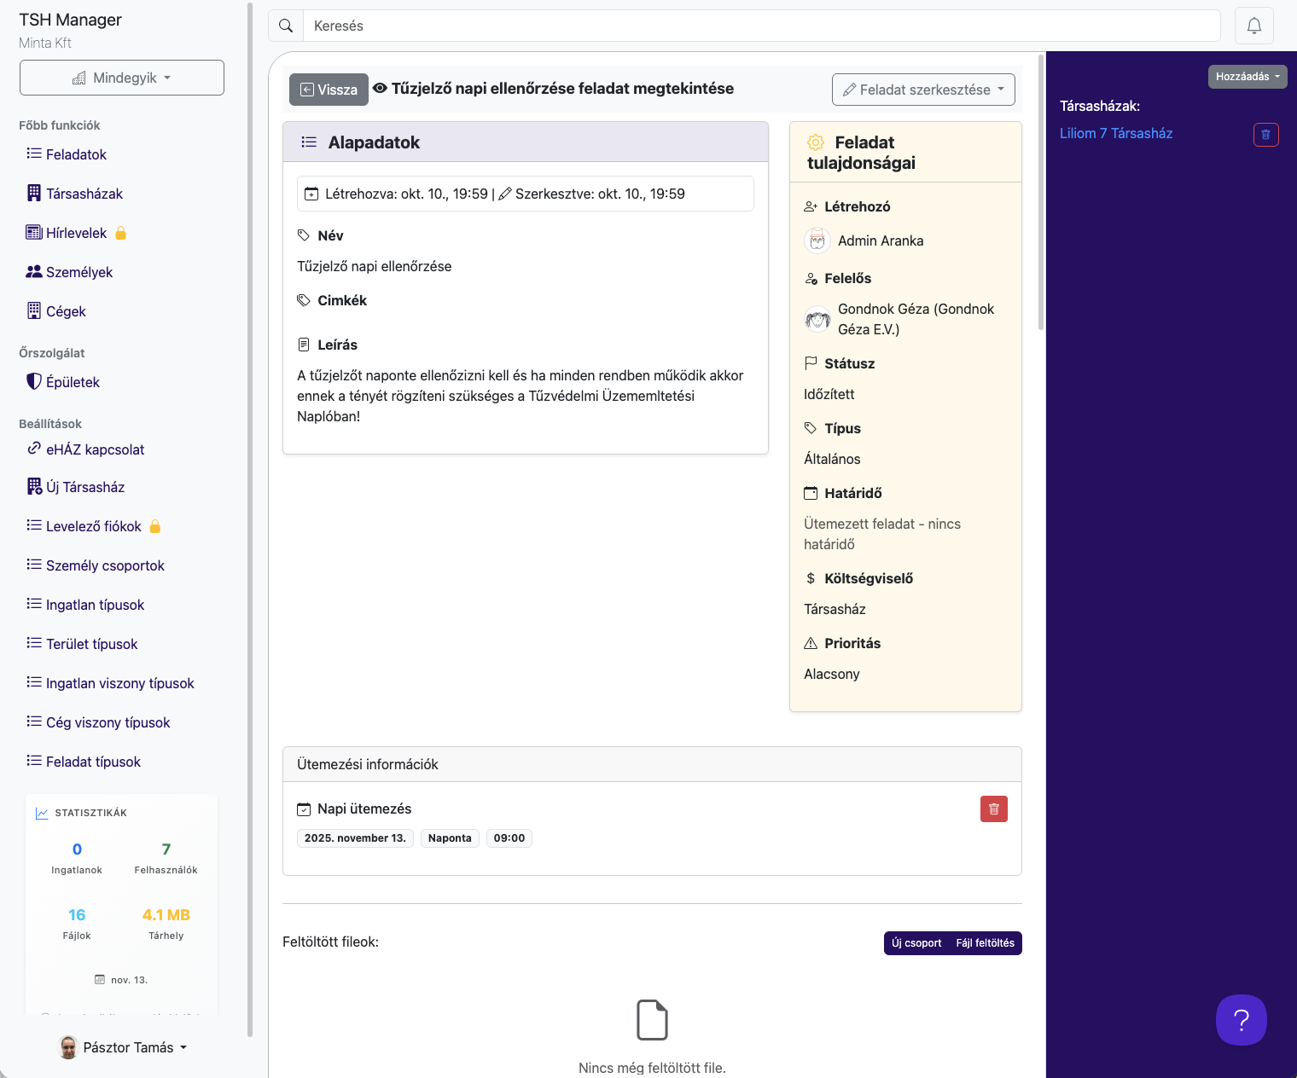Delete the Napi ütemezés schedule entry

993,808
